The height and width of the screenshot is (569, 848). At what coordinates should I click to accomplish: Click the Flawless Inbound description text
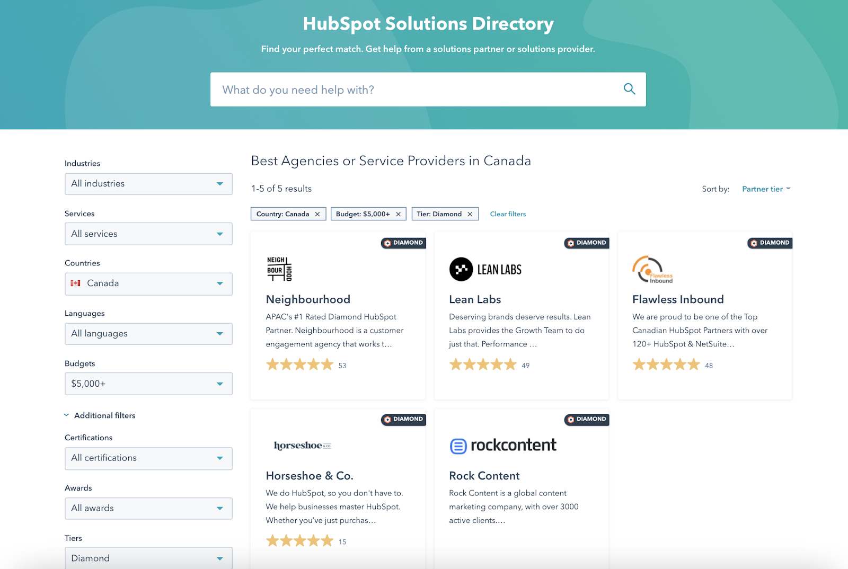700,330
